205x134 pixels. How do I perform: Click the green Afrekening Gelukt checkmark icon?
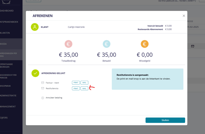coord(35,73)
